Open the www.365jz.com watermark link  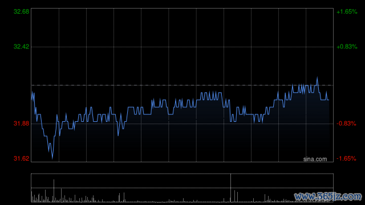pyautogui.click(x=328, y=196)
